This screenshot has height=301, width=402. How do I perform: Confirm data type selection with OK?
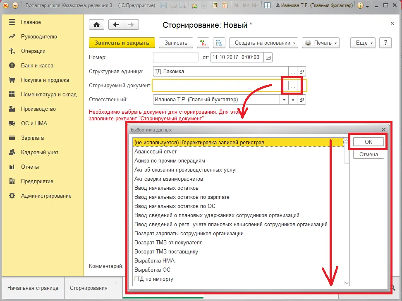point(368,142)
